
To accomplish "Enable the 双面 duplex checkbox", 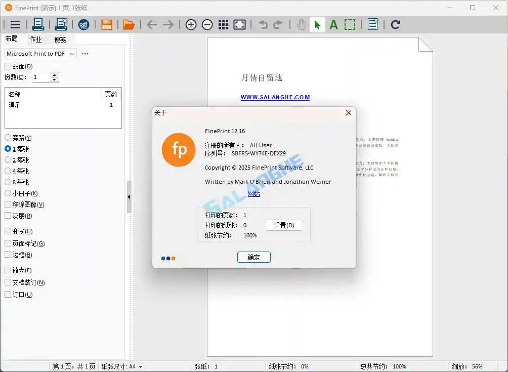I will pyautogui.click(x=8, y=66).
